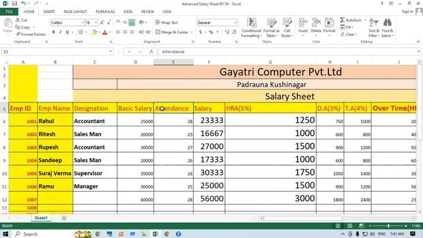Open the Insert Function dialog

pos(151,52)
